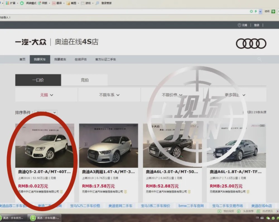Click the gold badge beside A6L-3.0T dealer name

(189, 192)
